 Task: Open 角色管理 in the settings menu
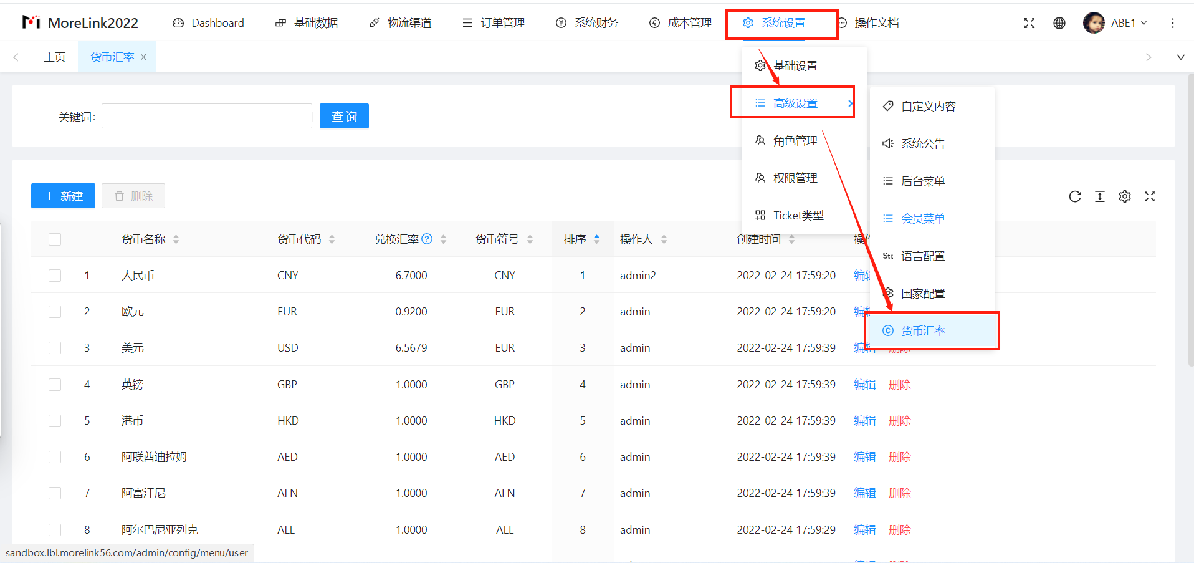795,141
